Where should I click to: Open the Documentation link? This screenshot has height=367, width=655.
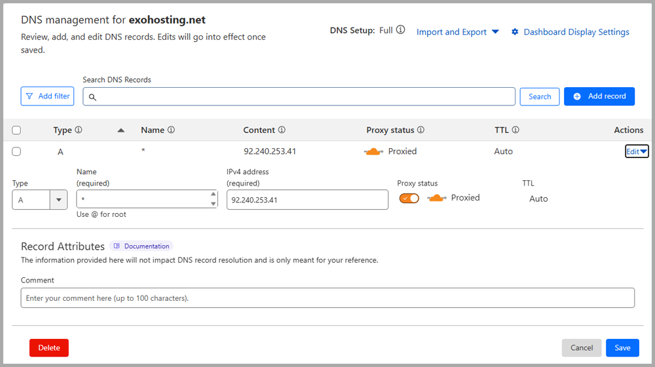pos(141,246)
